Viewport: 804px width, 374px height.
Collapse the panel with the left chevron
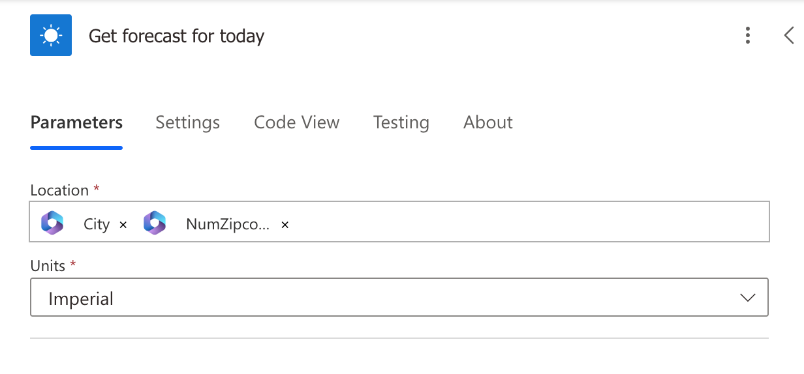click(789, 35)
